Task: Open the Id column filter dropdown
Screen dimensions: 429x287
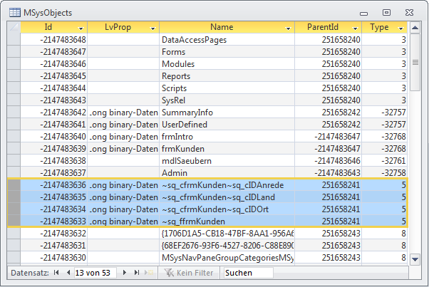Action: (x=81, y=28)
